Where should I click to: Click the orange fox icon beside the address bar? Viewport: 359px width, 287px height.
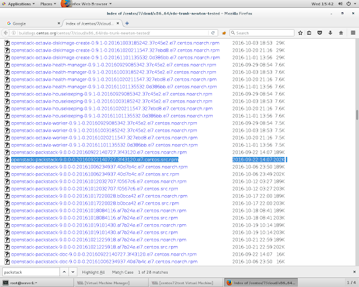[x=224, y=33]
